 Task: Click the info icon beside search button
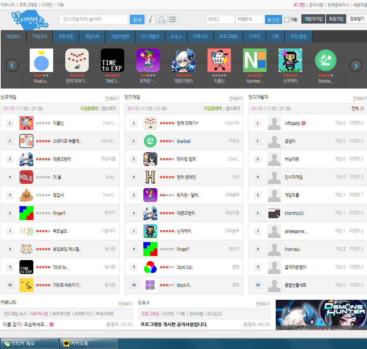pyautogui.click(x=151, y=19)
